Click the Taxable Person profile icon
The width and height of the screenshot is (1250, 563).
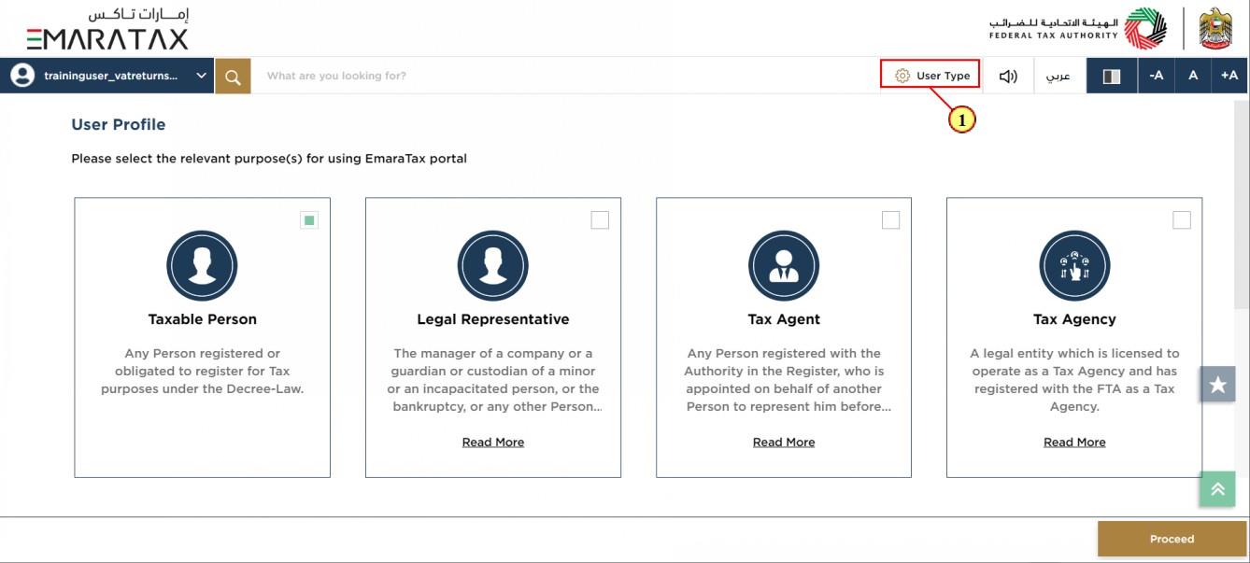pyautogui.click(x=202, y=266)
